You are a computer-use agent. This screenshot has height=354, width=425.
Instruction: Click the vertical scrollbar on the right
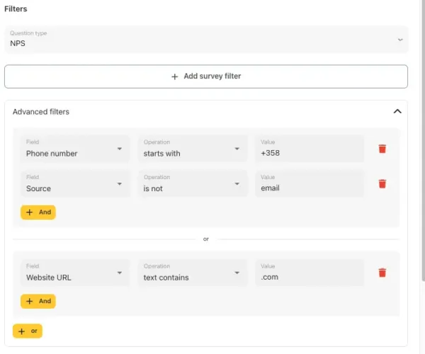tap(423, 141)
